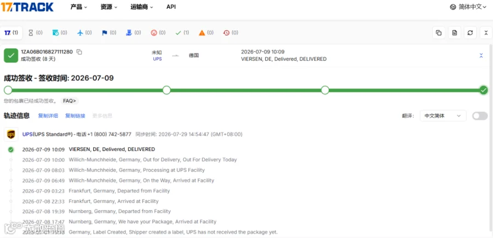Click the 更多信息 link

pos(102,116)
